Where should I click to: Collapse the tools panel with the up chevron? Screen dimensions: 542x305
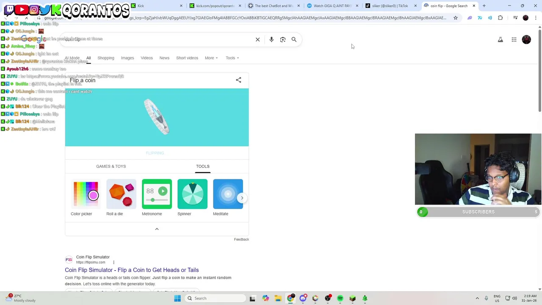[157, 229]
